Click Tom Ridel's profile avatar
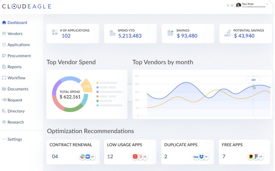 [238, 5]
